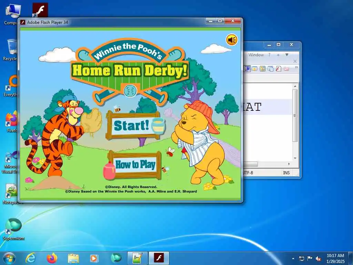Click the red pen document toolbar icon in Notepad++
Screen dimensions: 353x265
[279, 69]
